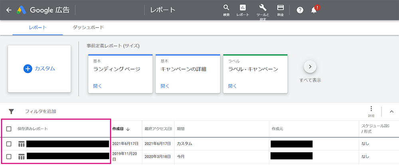Screen dimensions: 399x165
Task: Click the table icon of the 2019年11月20日 report
Action: pyautogui.click(x=22, y=157)
